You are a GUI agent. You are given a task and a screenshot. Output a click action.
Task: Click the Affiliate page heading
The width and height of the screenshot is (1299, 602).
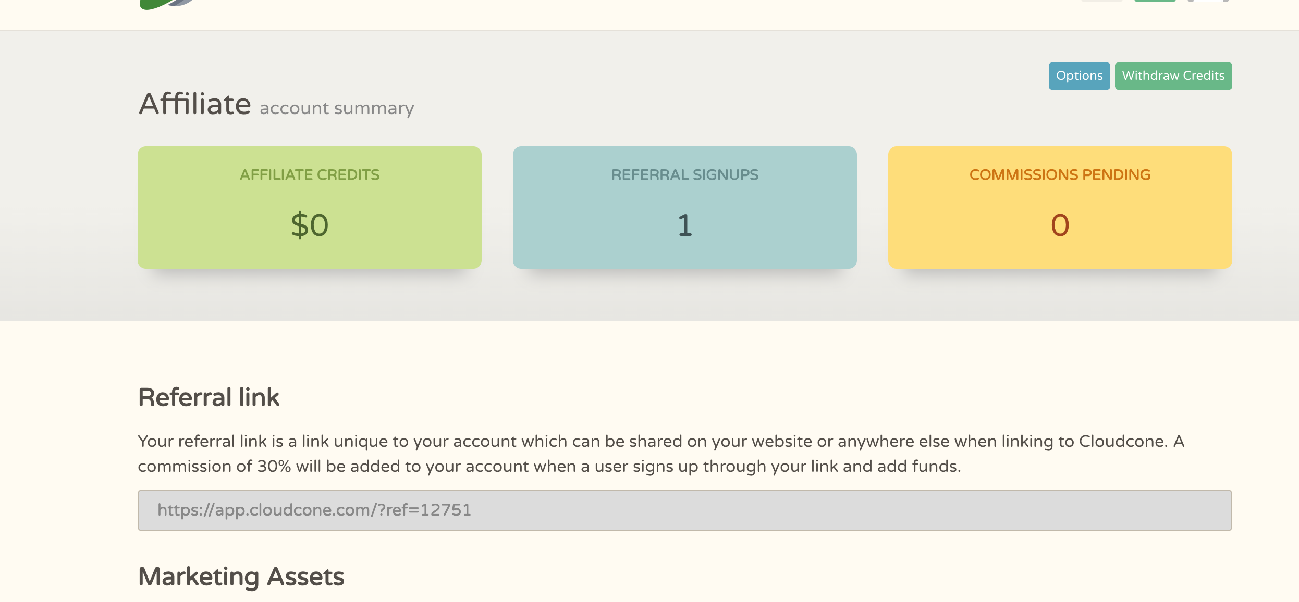[x=195, y=104]
